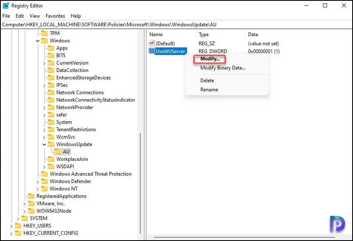The width and height of the screenshot is (353, 241).
Task: Click the System folder icon under Windows
Action: 51,122
